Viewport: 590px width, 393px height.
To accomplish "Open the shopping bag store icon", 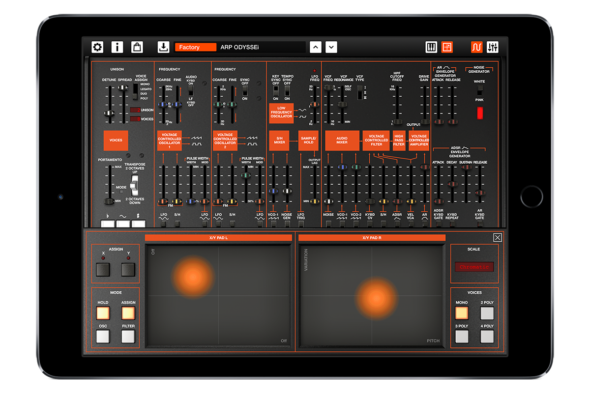I will pos(137,47).
